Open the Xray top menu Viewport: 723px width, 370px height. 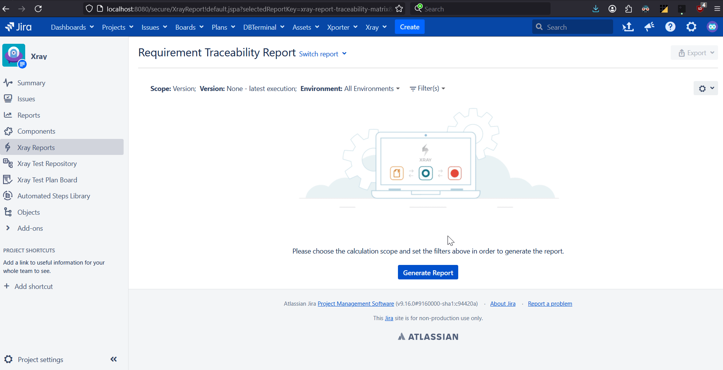(x=376, y=27)
